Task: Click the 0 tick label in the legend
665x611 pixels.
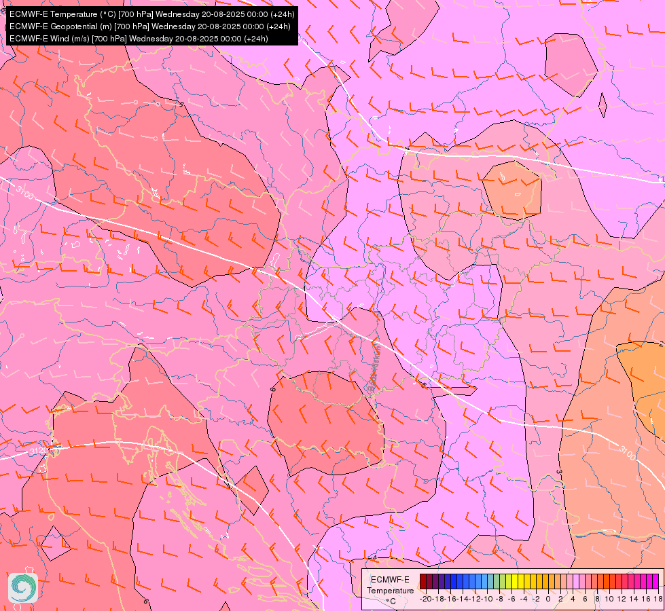Action: 548,599
